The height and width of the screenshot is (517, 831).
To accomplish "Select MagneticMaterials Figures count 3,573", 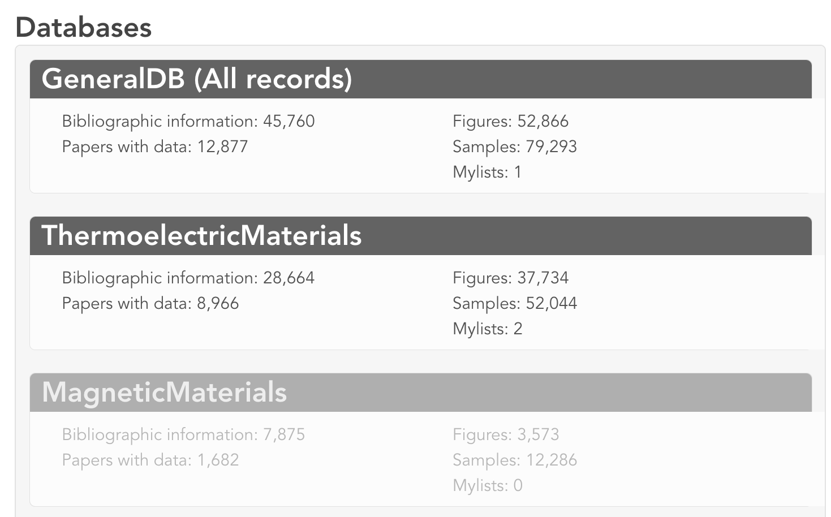I will click(x=506, y=434).
